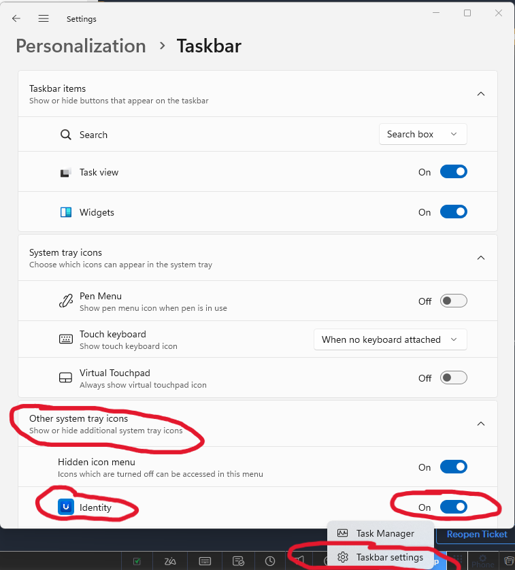Image resolution: width=515 pixels, height=570 pixels.
Task: Disable the Widgets toggle
Action: pyautogui.click(x=453, y=212)
